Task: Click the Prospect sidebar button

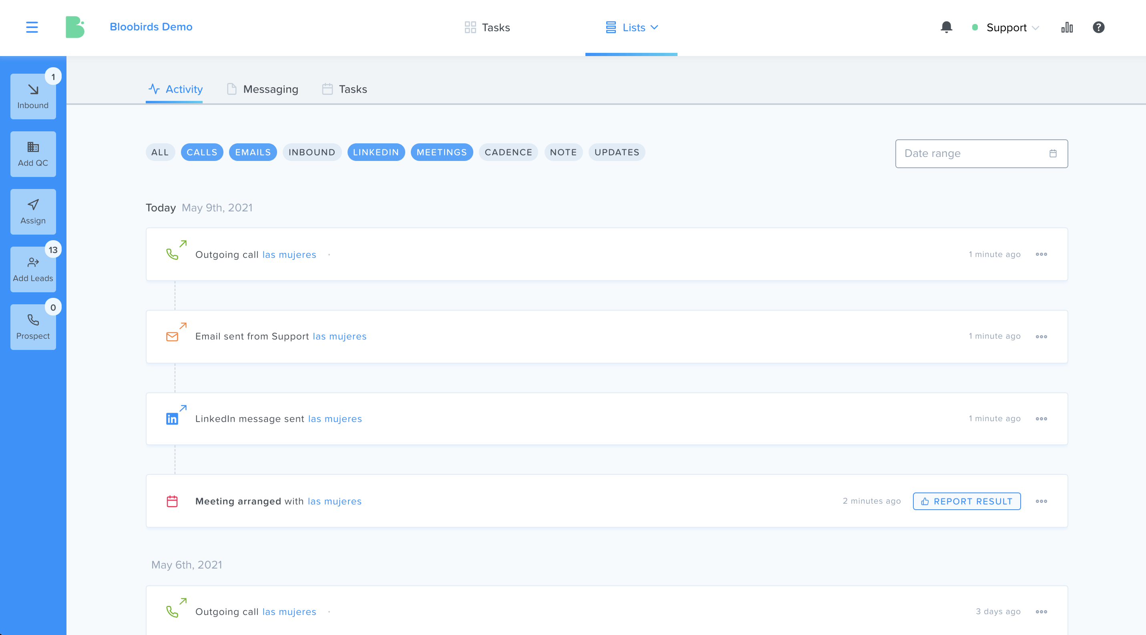Action: point(33,327)
